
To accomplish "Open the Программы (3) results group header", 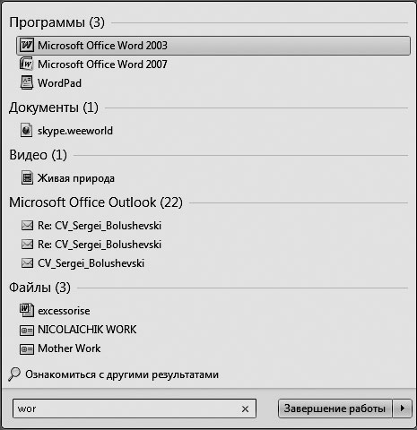I will point(56,22).
